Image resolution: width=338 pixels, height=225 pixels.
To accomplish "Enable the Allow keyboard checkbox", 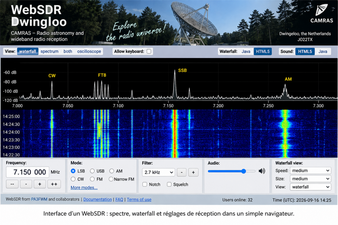I will point(149,51).
